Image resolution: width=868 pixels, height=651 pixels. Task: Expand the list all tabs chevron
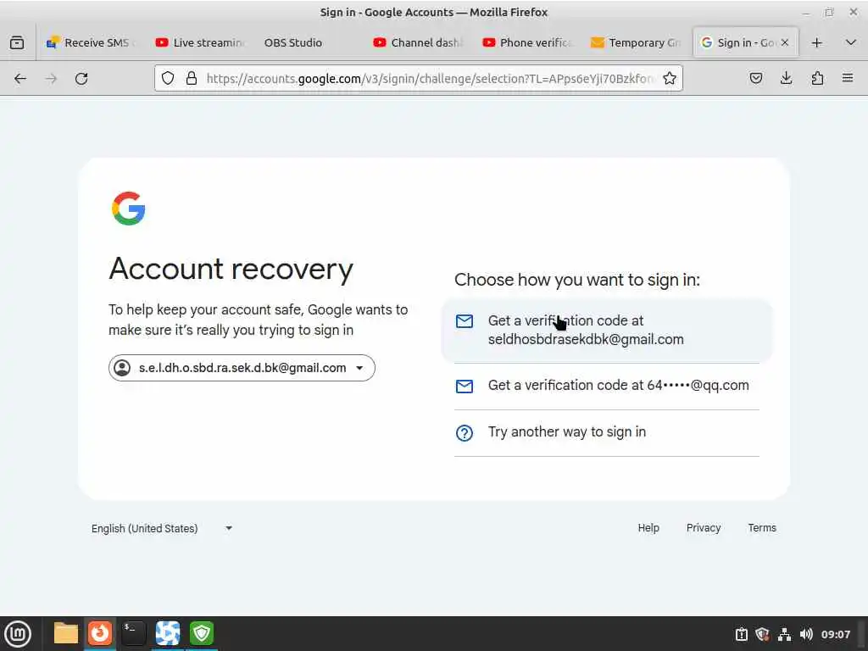(851, 42)
